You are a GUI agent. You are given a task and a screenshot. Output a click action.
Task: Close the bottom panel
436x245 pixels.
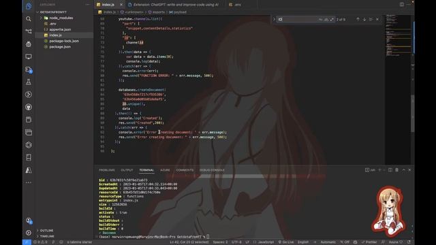pyautogui.click(x=409, y=170)
